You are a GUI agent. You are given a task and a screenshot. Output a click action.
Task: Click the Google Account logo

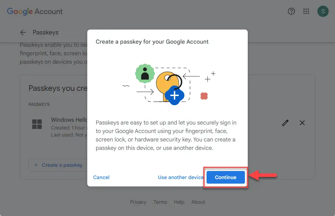coord(35,11)
